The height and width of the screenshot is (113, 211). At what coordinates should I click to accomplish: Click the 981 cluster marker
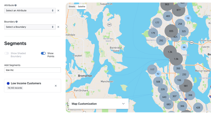click(186, 86)
